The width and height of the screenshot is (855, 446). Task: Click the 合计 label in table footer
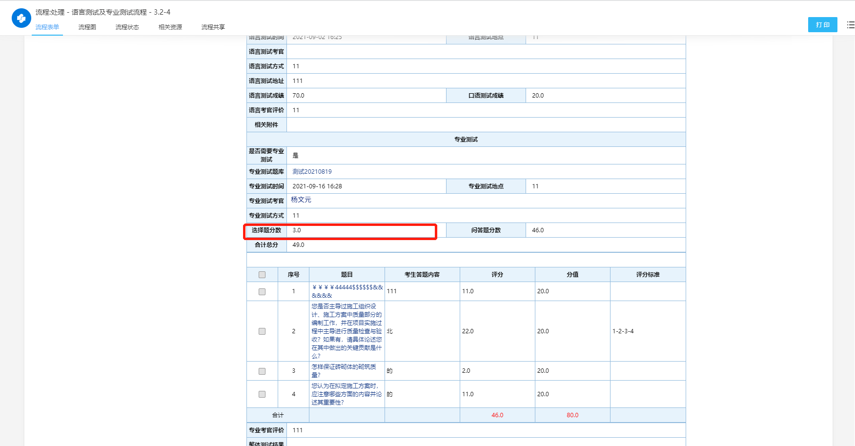[278, 415]
